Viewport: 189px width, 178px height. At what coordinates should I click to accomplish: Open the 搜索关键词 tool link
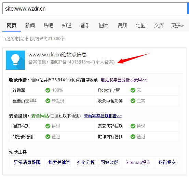click(59, 162)
